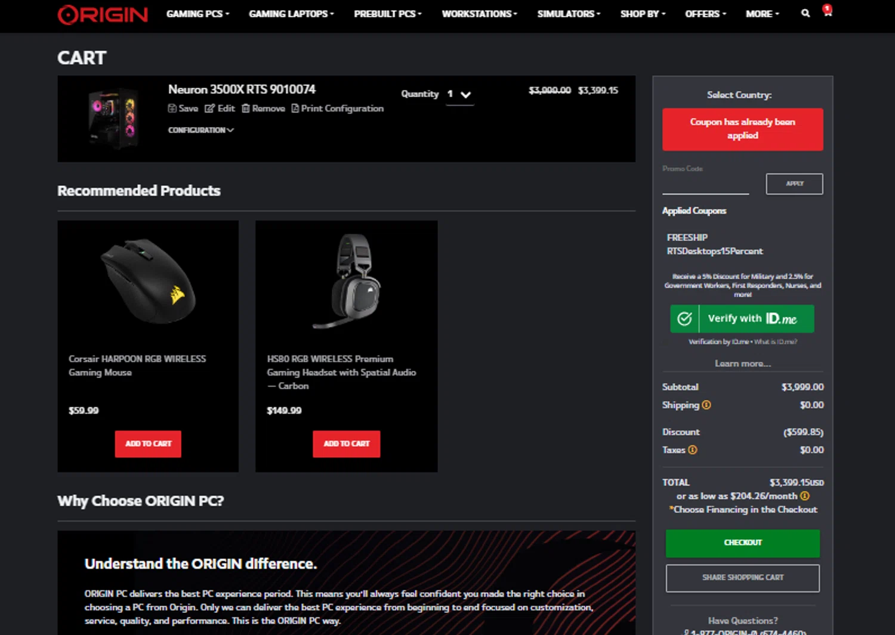This screenshot has width=895, height=635.
Task: Add Corsair HARPOON mouse to cart
Action: [x=148, y=444]
